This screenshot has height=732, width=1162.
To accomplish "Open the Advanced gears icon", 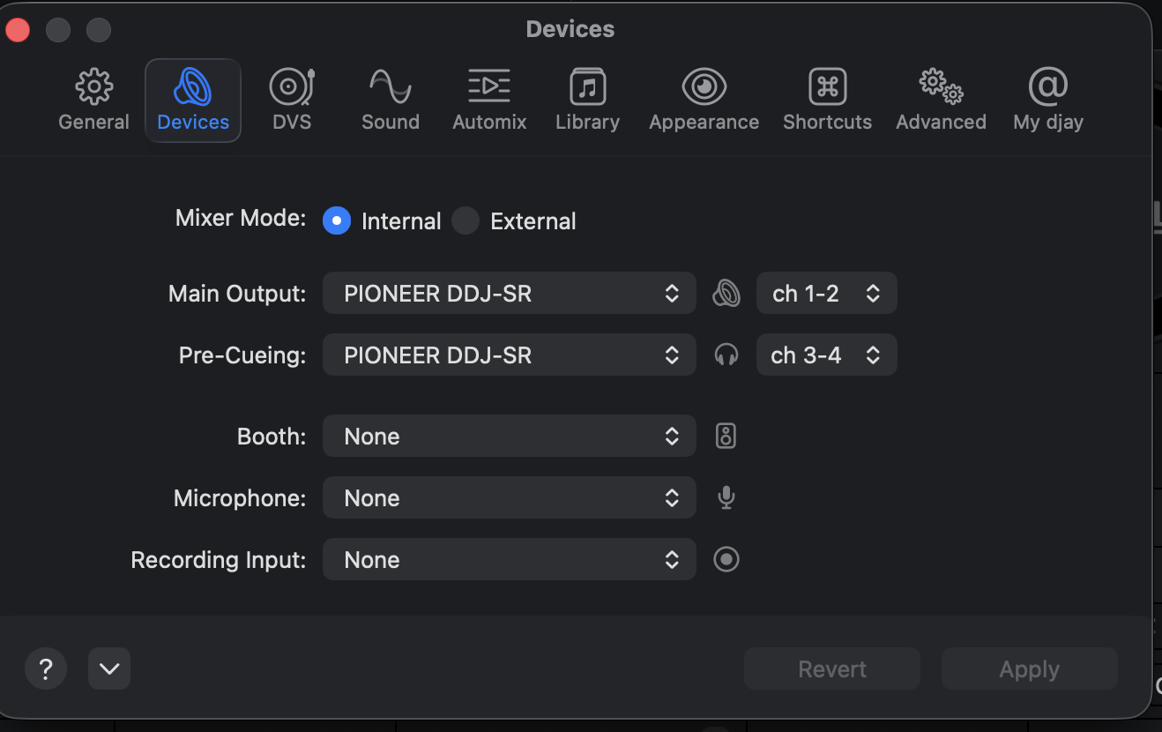I will point(941,87).
